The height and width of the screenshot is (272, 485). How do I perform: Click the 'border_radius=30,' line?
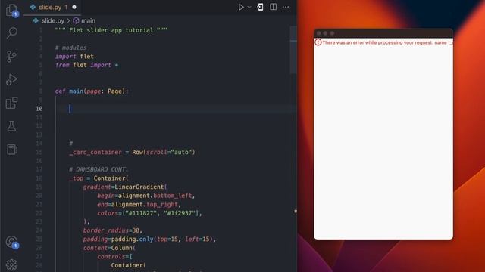click(113, 230)
